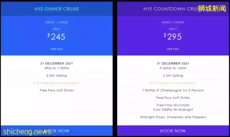The height and width of the screenshot is (137, 230).
Task: Click the Free-Flow Mocktails item
Action: [x=173, y=105]
